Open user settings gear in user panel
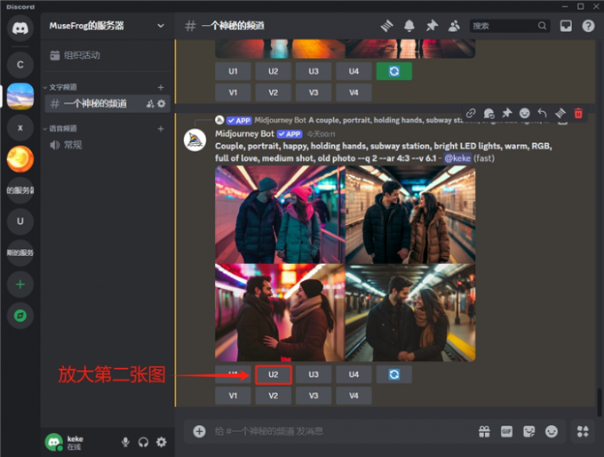 162,442
